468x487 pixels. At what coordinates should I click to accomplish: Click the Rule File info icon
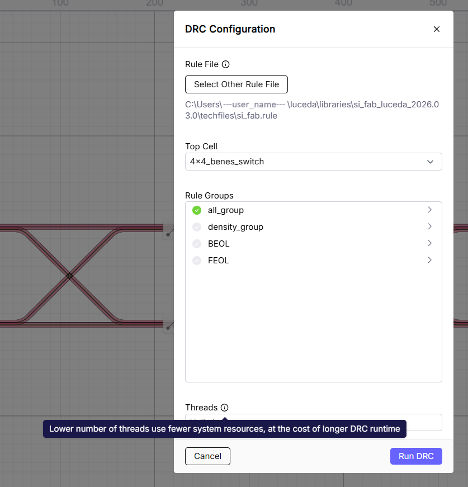coord(225,64)
